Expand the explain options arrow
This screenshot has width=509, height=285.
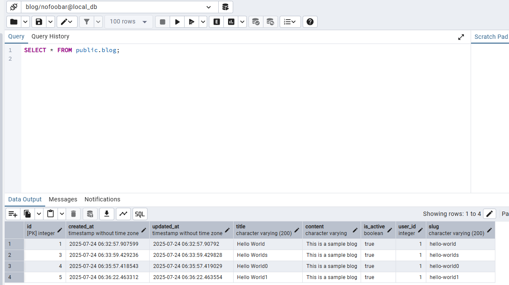pos(243,22)
